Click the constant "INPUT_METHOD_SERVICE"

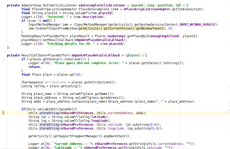coord(197,24)
